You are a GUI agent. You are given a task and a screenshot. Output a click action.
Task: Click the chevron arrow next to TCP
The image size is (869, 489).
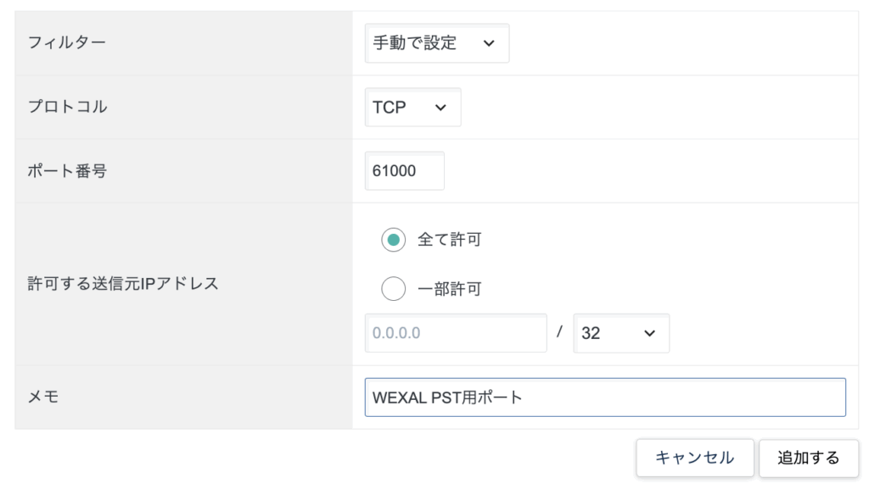[440, 108]
